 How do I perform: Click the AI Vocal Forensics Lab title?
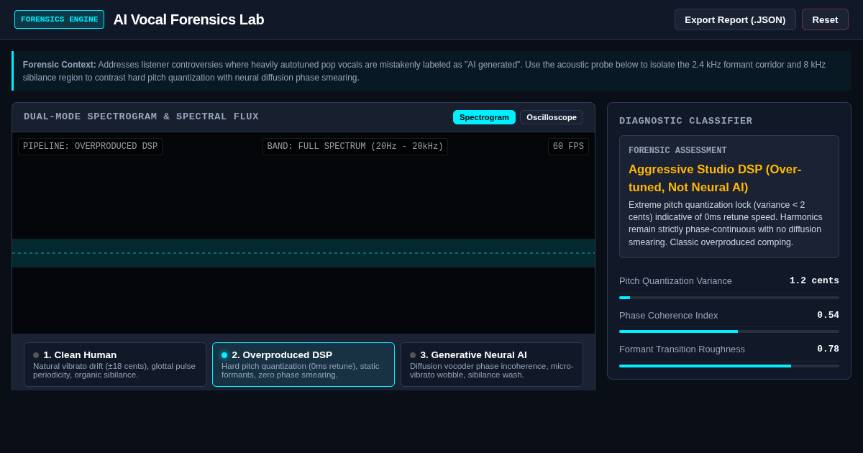[x=188, y=19]
